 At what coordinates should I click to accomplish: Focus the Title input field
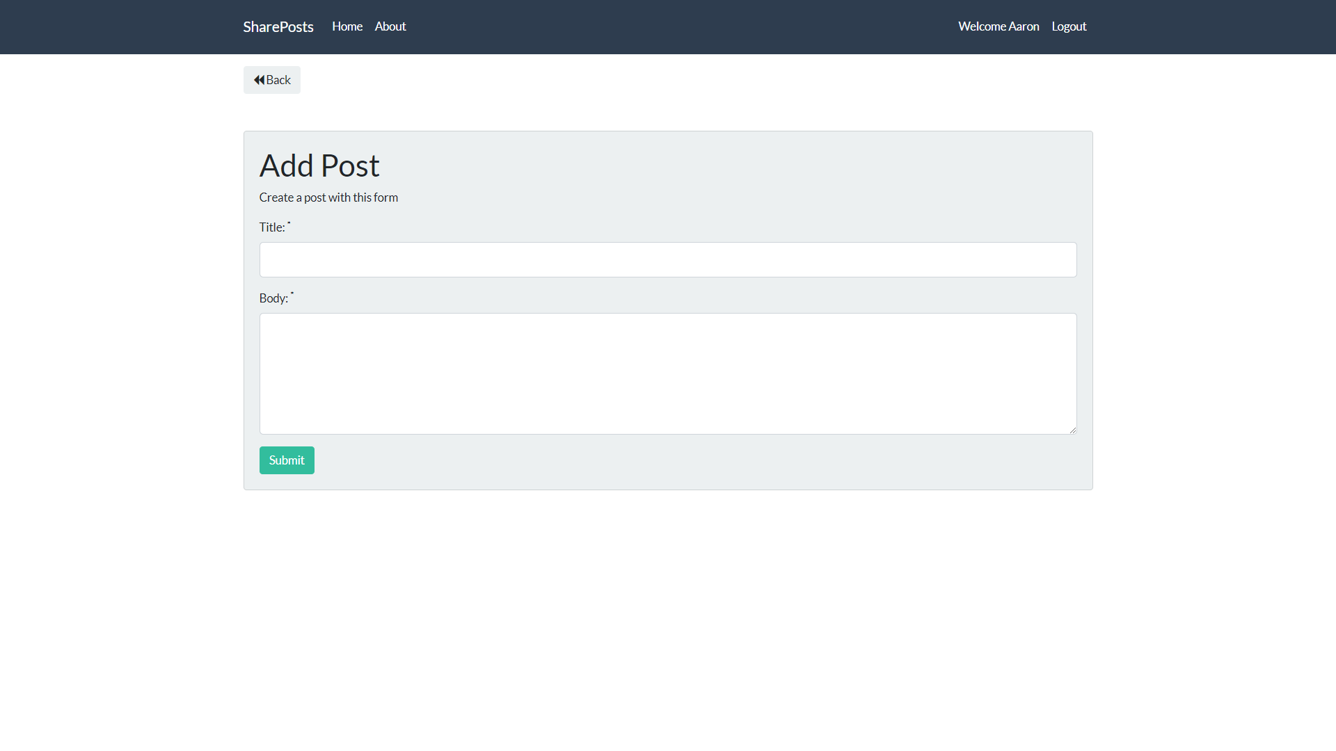pos(668,259)
